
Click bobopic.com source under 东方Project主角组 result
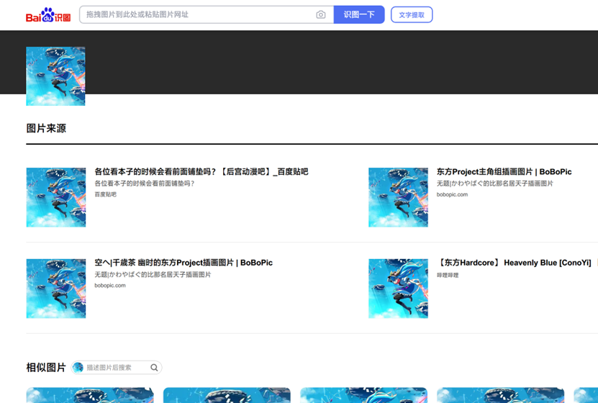coord(452,194)
